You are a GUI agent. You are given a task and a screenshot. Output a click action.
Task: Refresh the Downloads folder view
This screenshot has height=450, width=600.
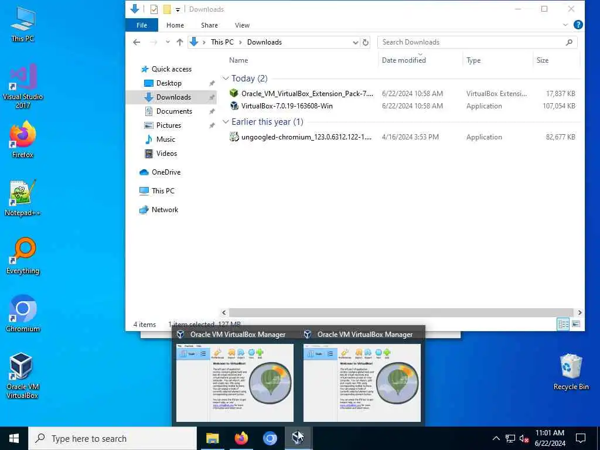point(366,42)
